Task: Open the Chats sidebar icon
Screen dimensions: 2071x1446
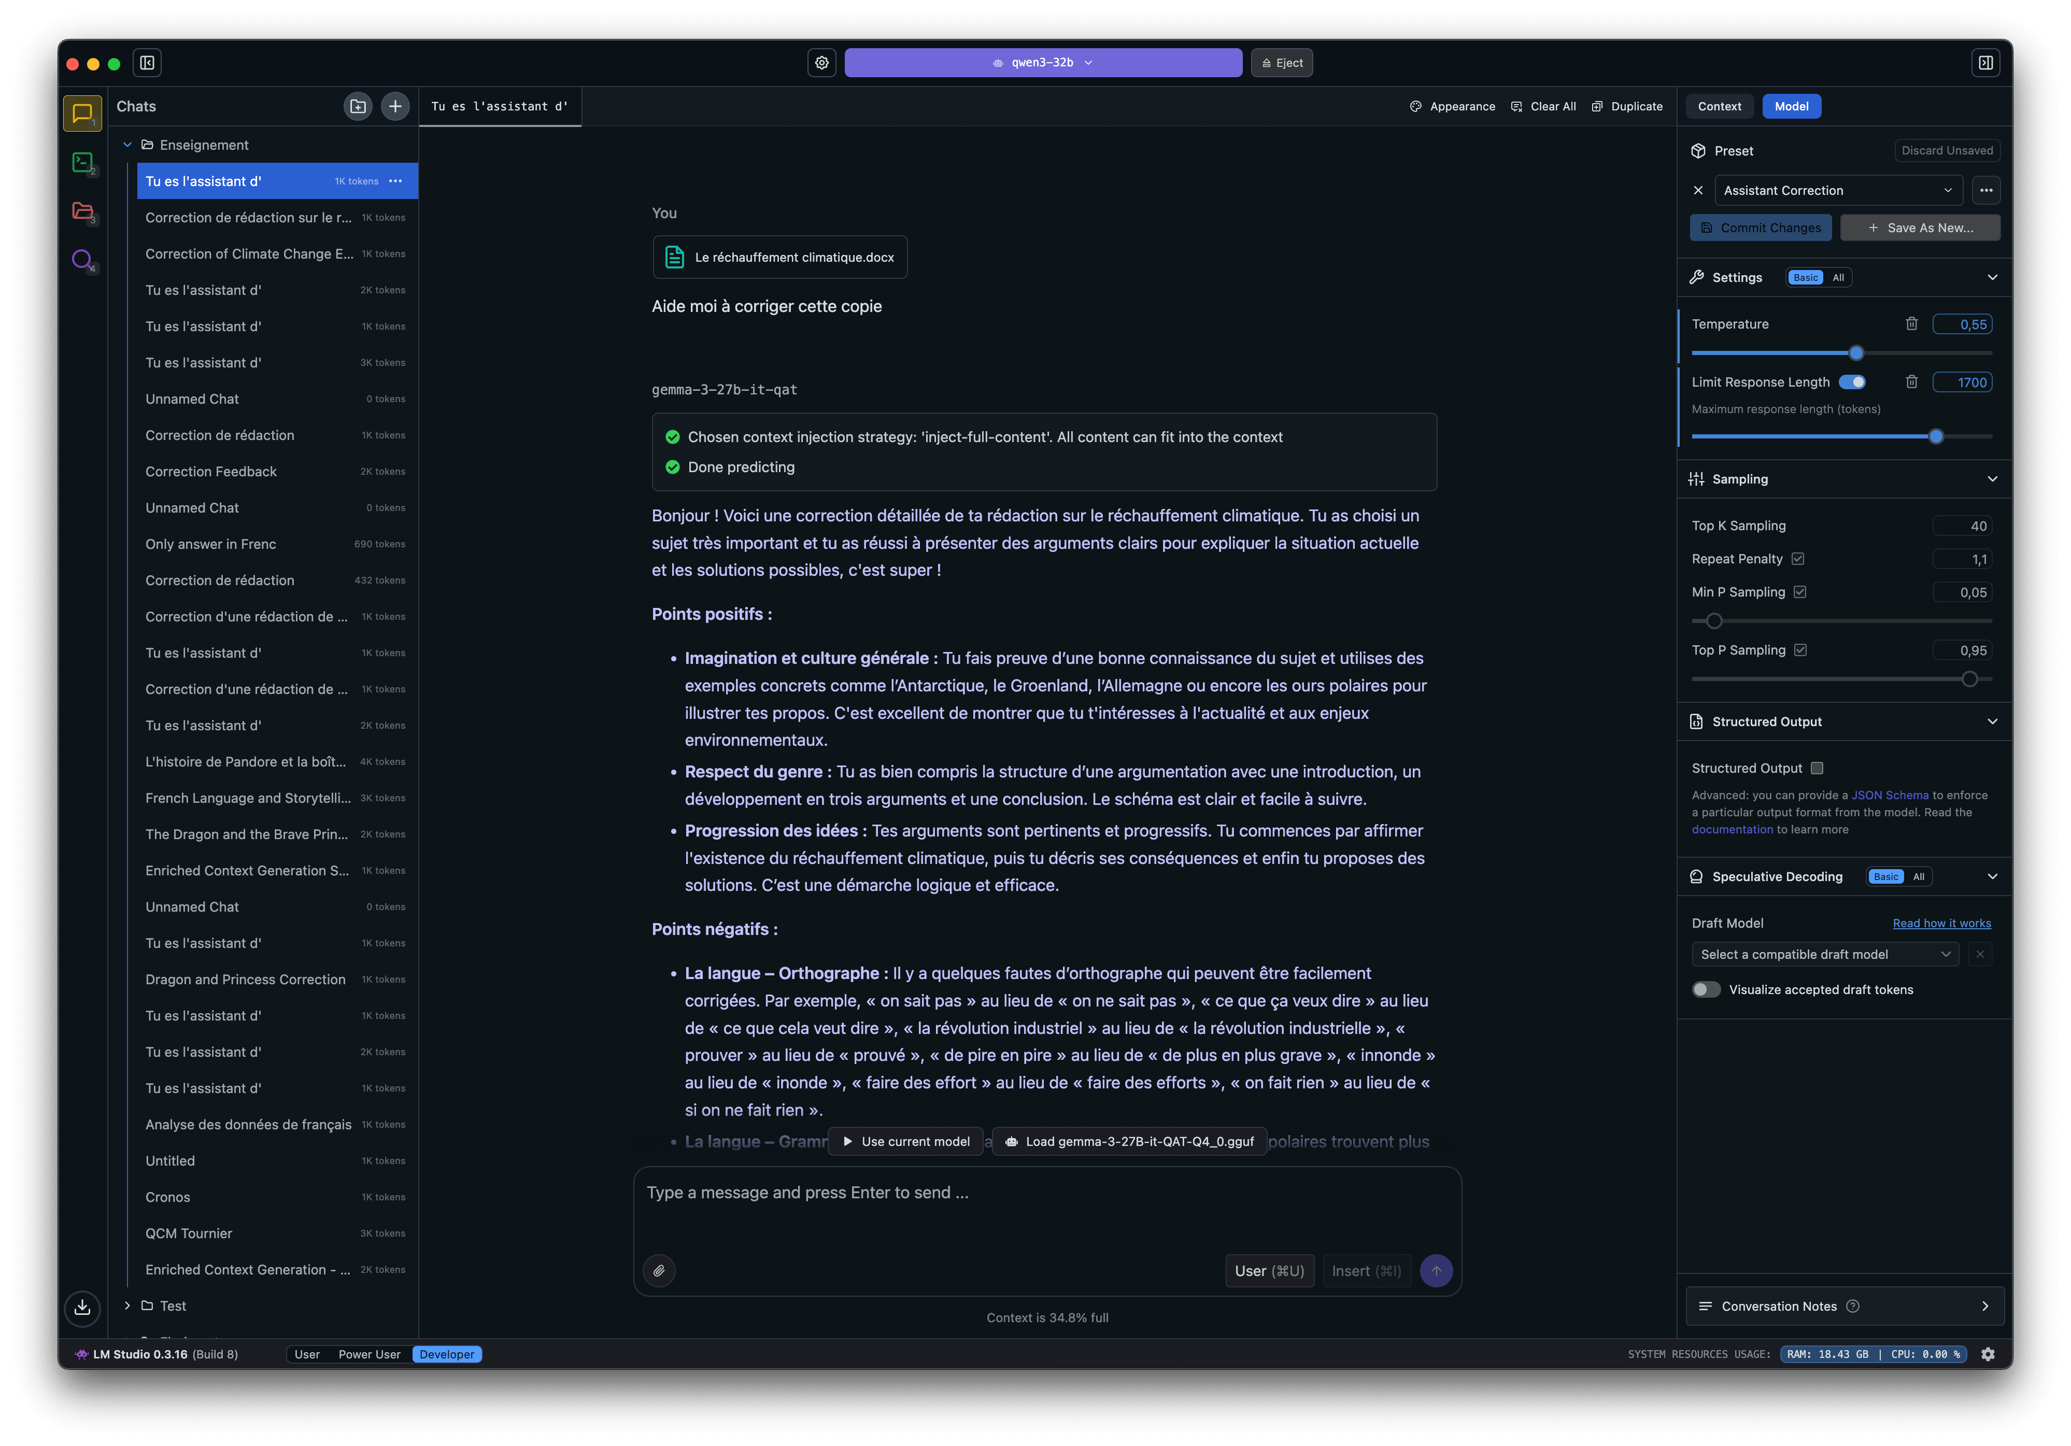Action: (82, 114)
